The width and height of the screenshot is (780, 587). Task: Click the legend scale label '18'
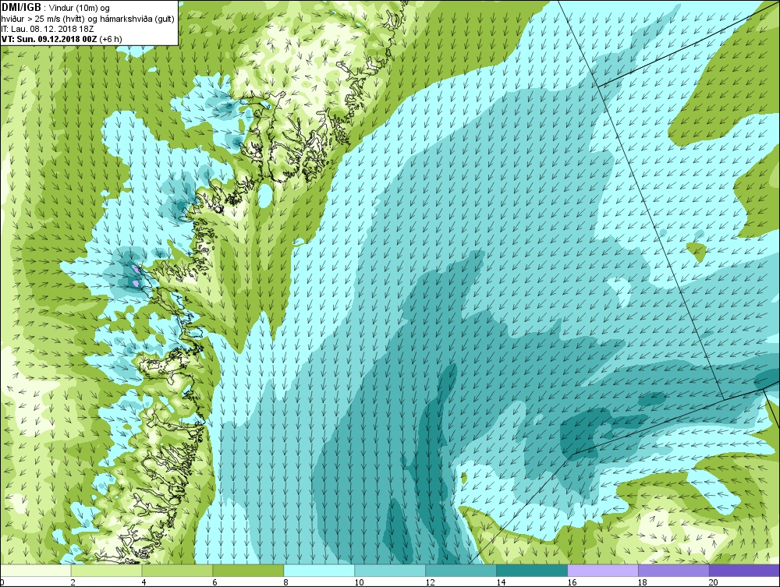point(642,582)
